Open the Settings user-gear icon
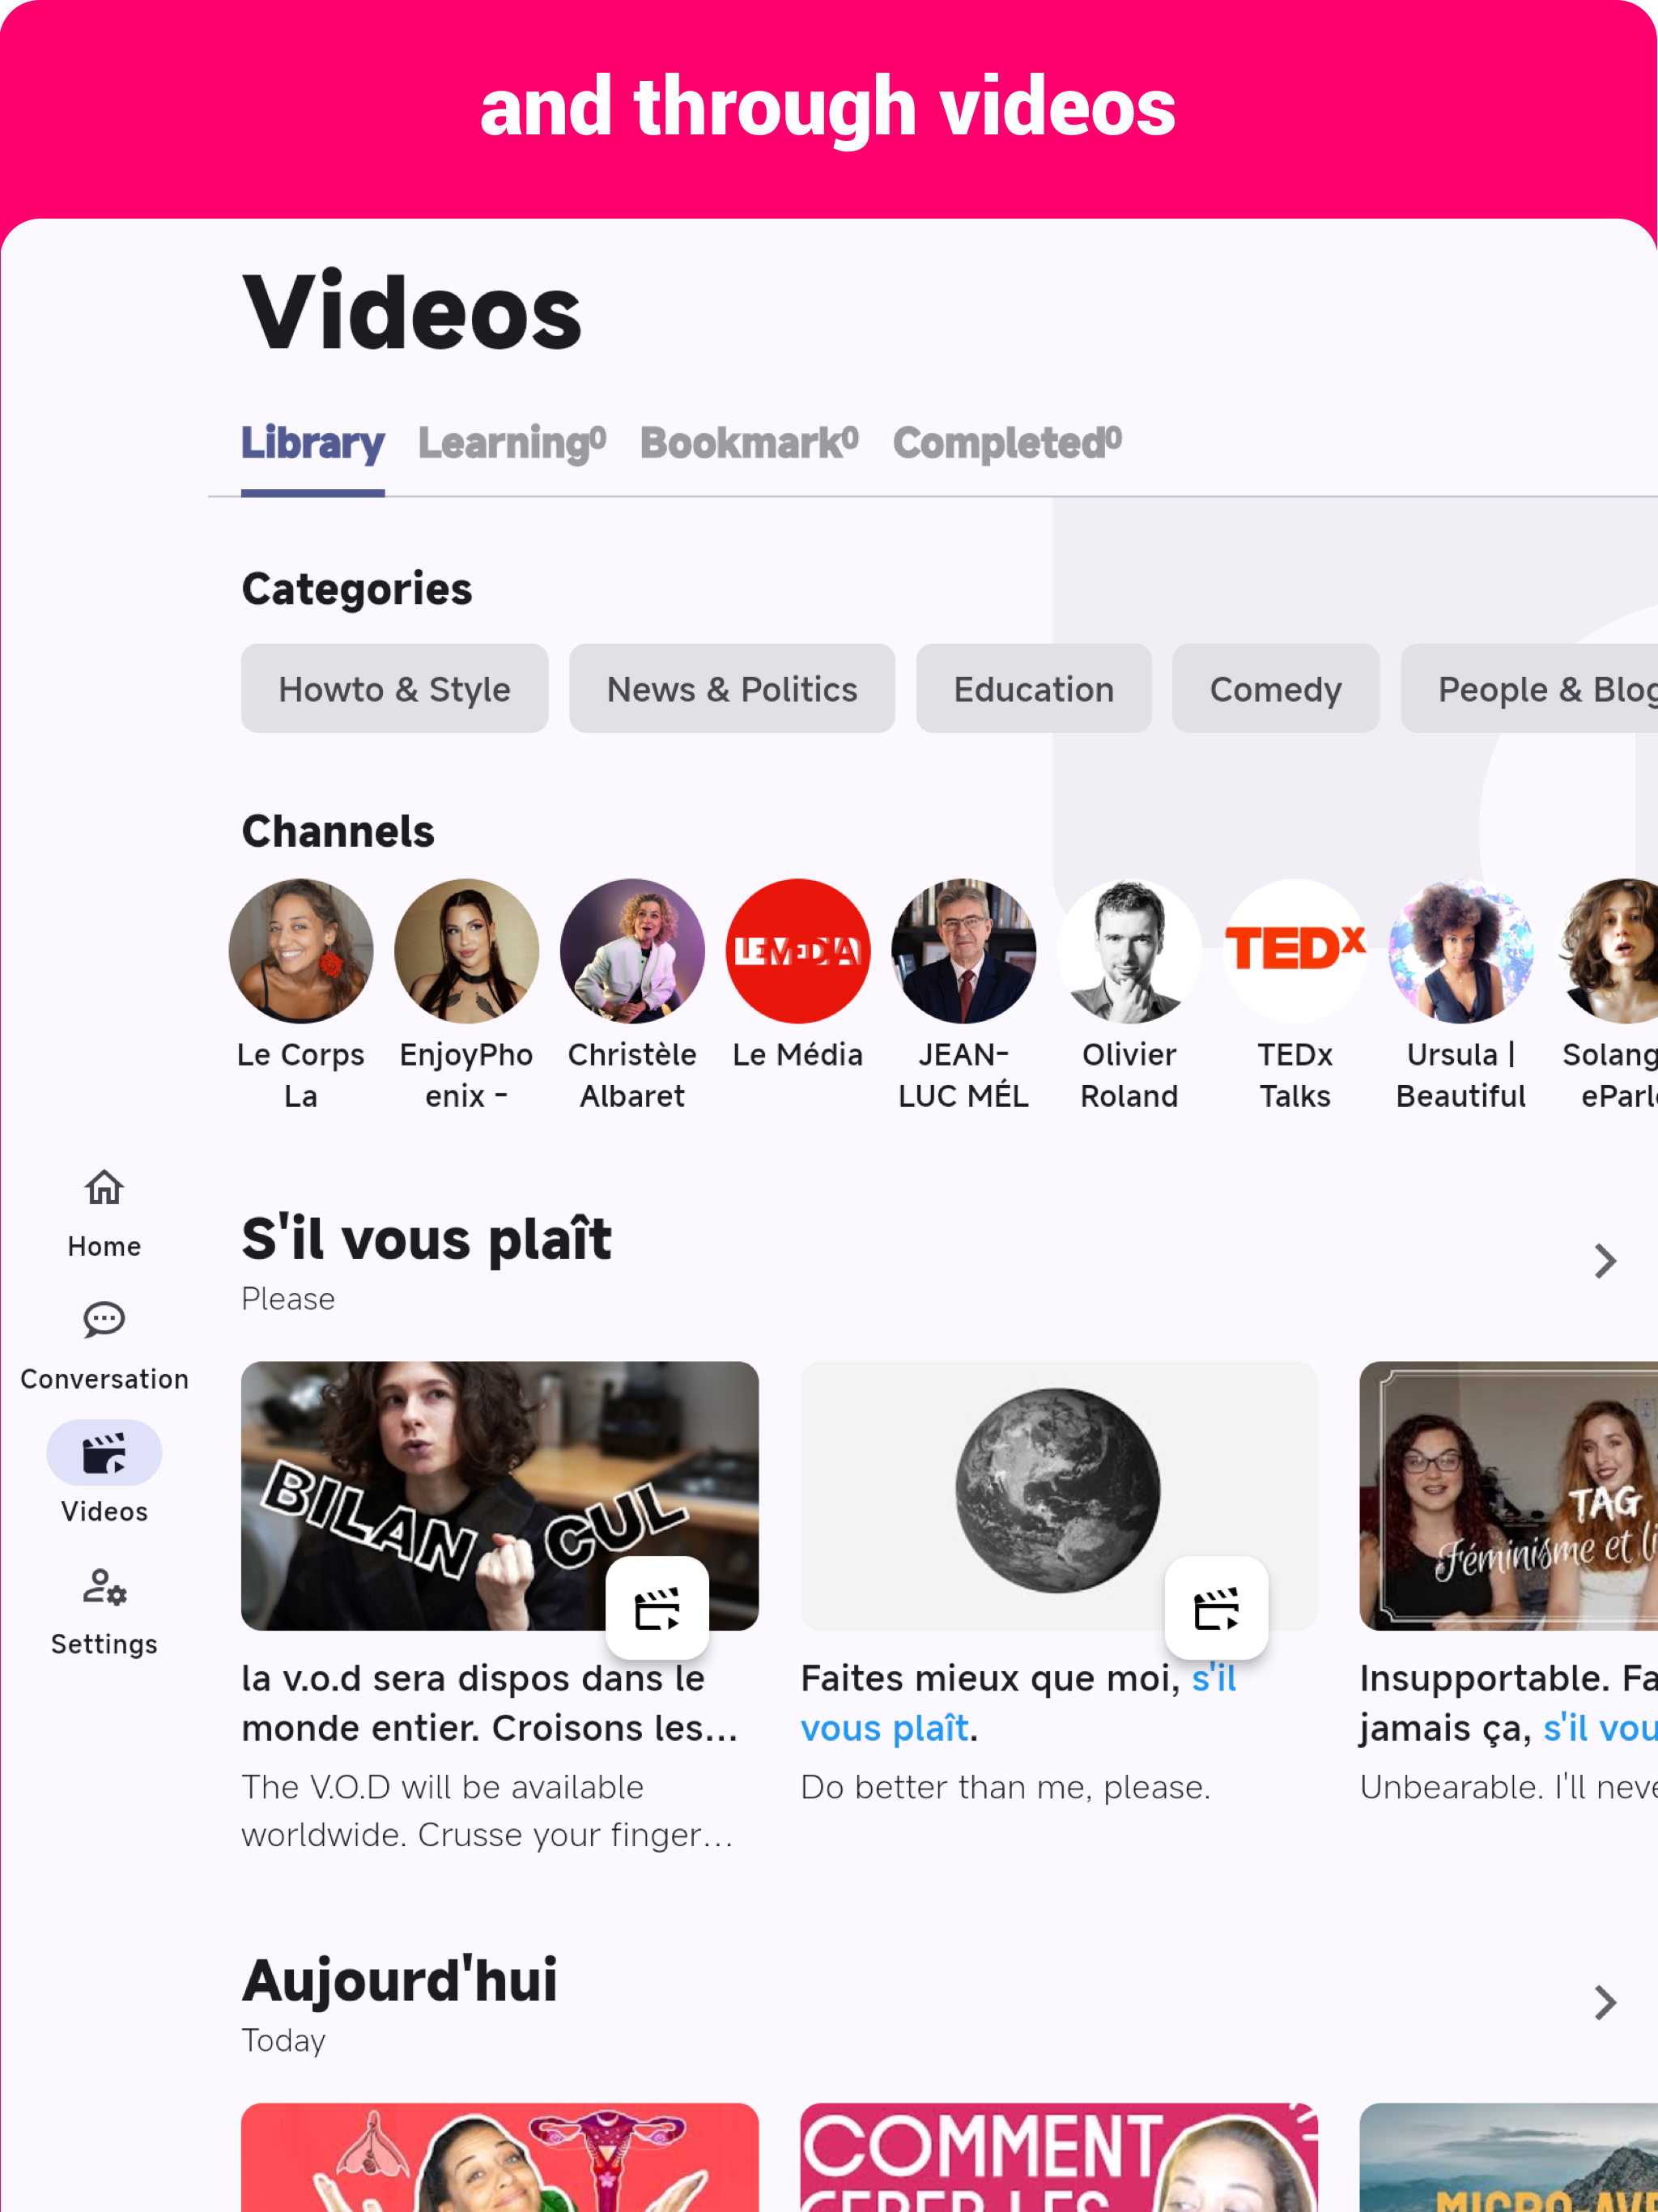This screenshot has width=1658, height=2212. tap(104, 1586)
